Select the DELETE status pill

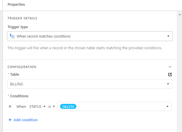[x=68, y=106]
